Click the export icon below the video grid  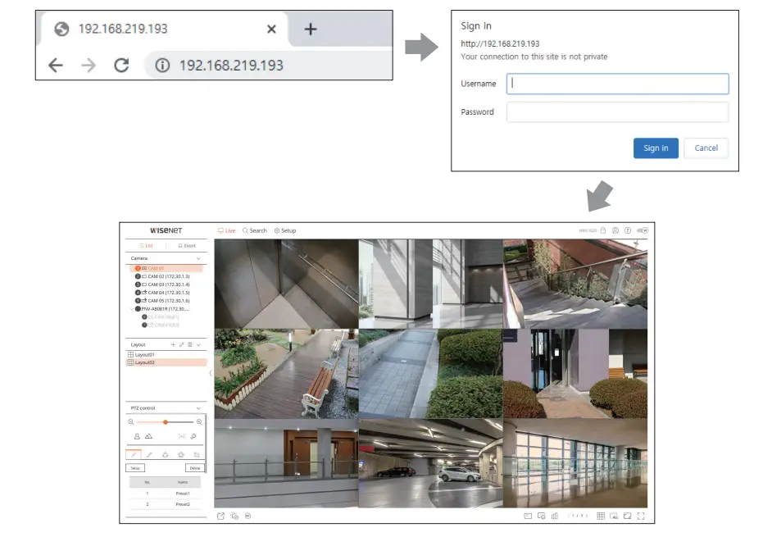coord(221,516)
